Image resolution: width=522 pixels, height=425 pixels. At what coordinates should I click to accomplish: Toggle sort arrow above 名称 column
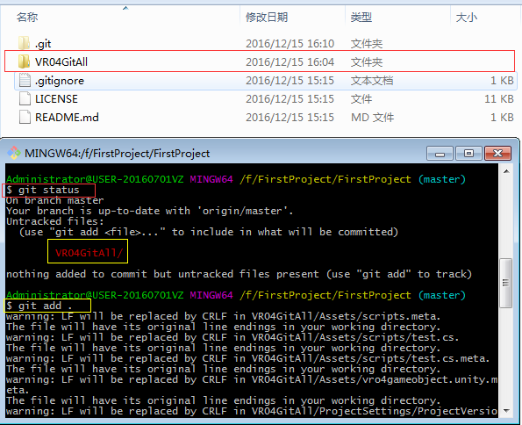[125, 8]
